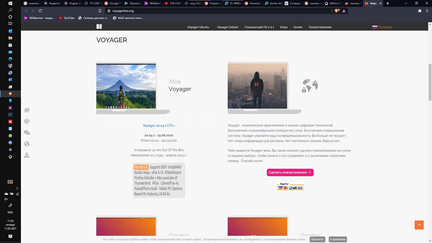
Task: Click the Xfce Voyager heading text
Action: pyautogui.click(x=180, y=86)
